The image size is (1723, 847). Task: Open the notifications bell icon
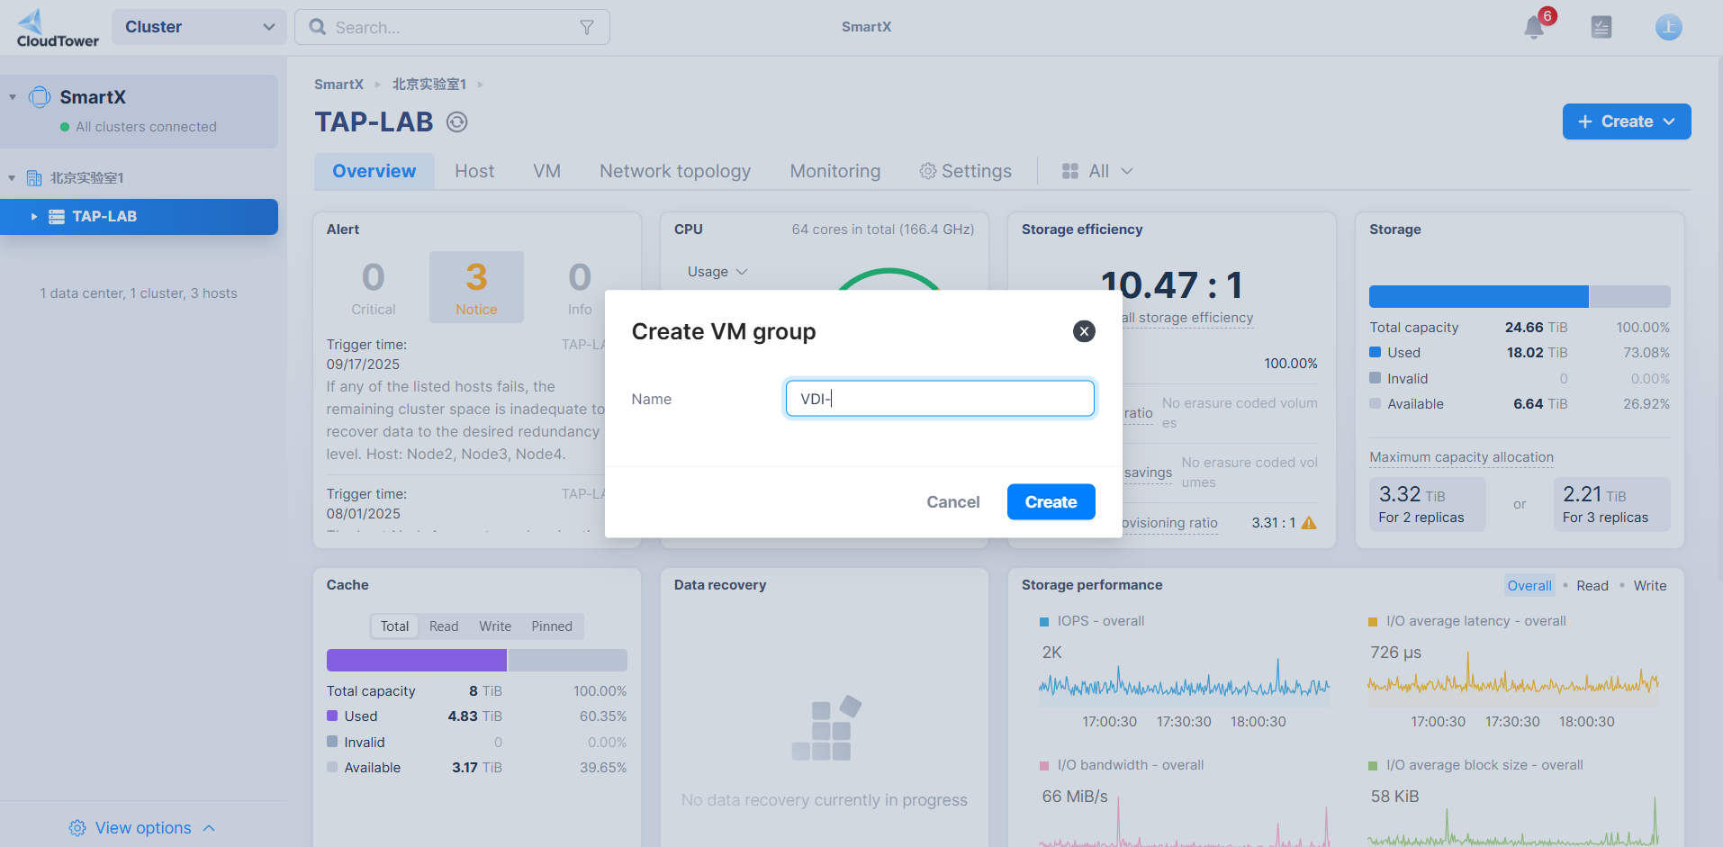(x=1534, y=28)
